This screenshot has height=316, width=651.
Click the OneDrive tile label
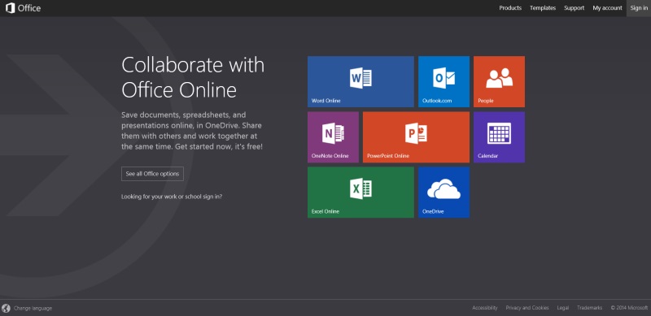click(x=433, y=211)
